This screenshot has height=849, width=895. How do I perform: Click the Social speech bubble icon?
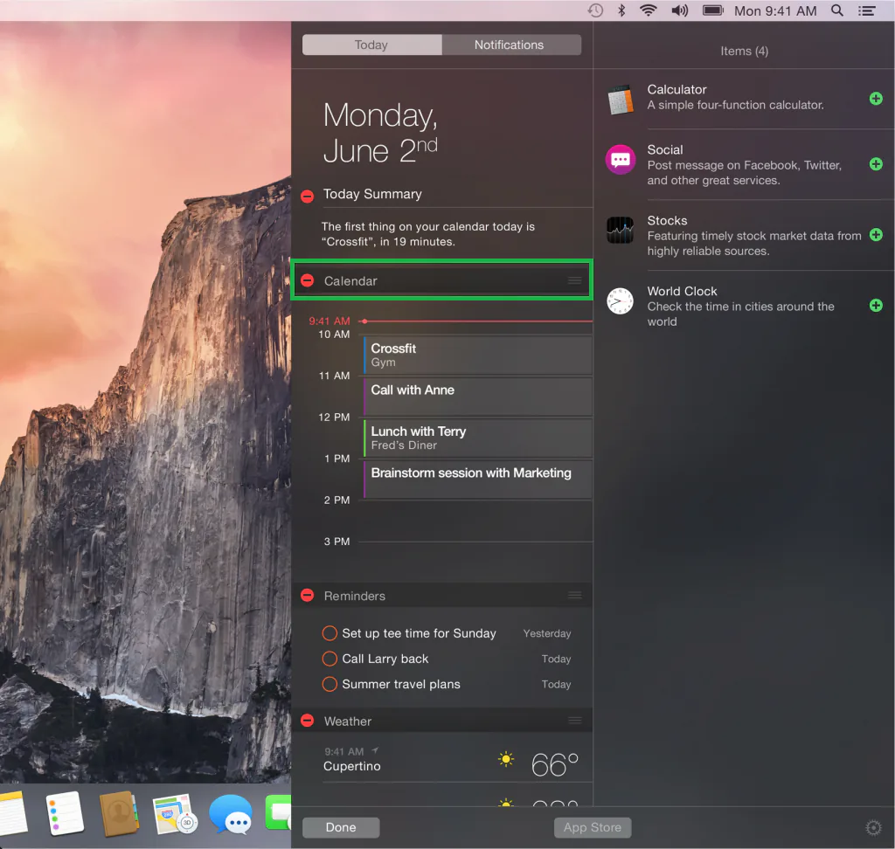621,159
